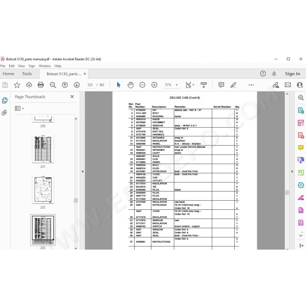The width and height of the screenshot is (306, 306).
Task: Select the Bobcat S130_parts document tab
Action: click(x=64, y=74)
